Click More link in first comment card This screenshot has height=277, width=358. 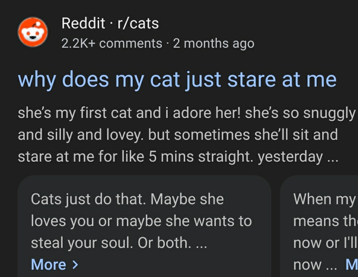(48, 265)
